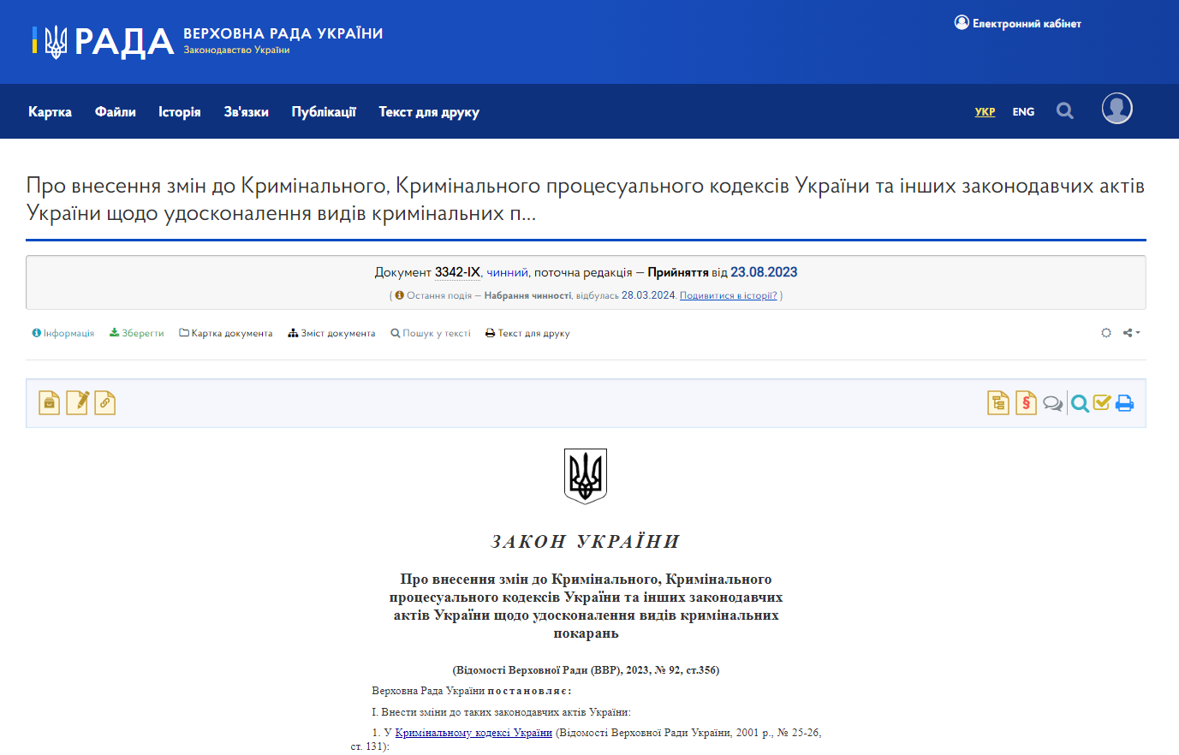Viewport: 1179px width, 755px height.
Task: Click the document edit pencil icon
Action: (77, 402)
